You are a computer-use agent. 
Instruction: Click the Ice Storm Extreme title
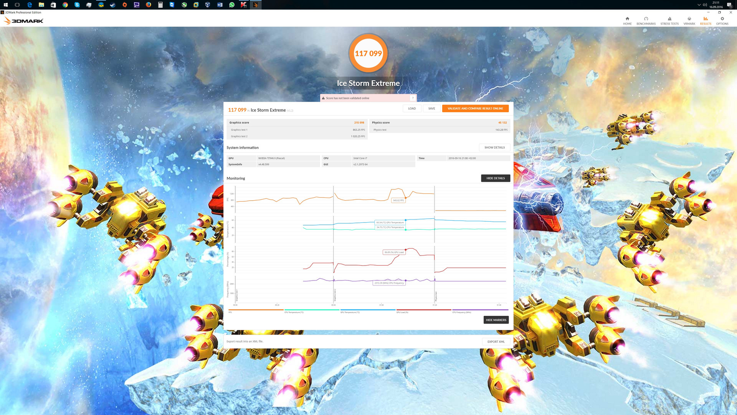(368, 83)
